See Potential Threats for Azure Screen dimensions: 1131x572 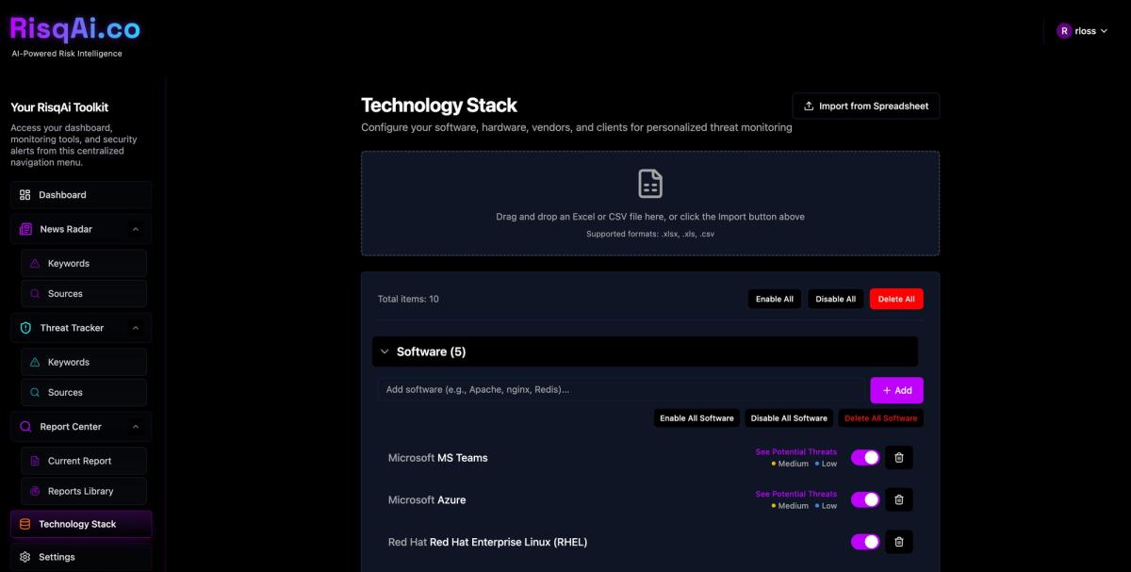796,494
